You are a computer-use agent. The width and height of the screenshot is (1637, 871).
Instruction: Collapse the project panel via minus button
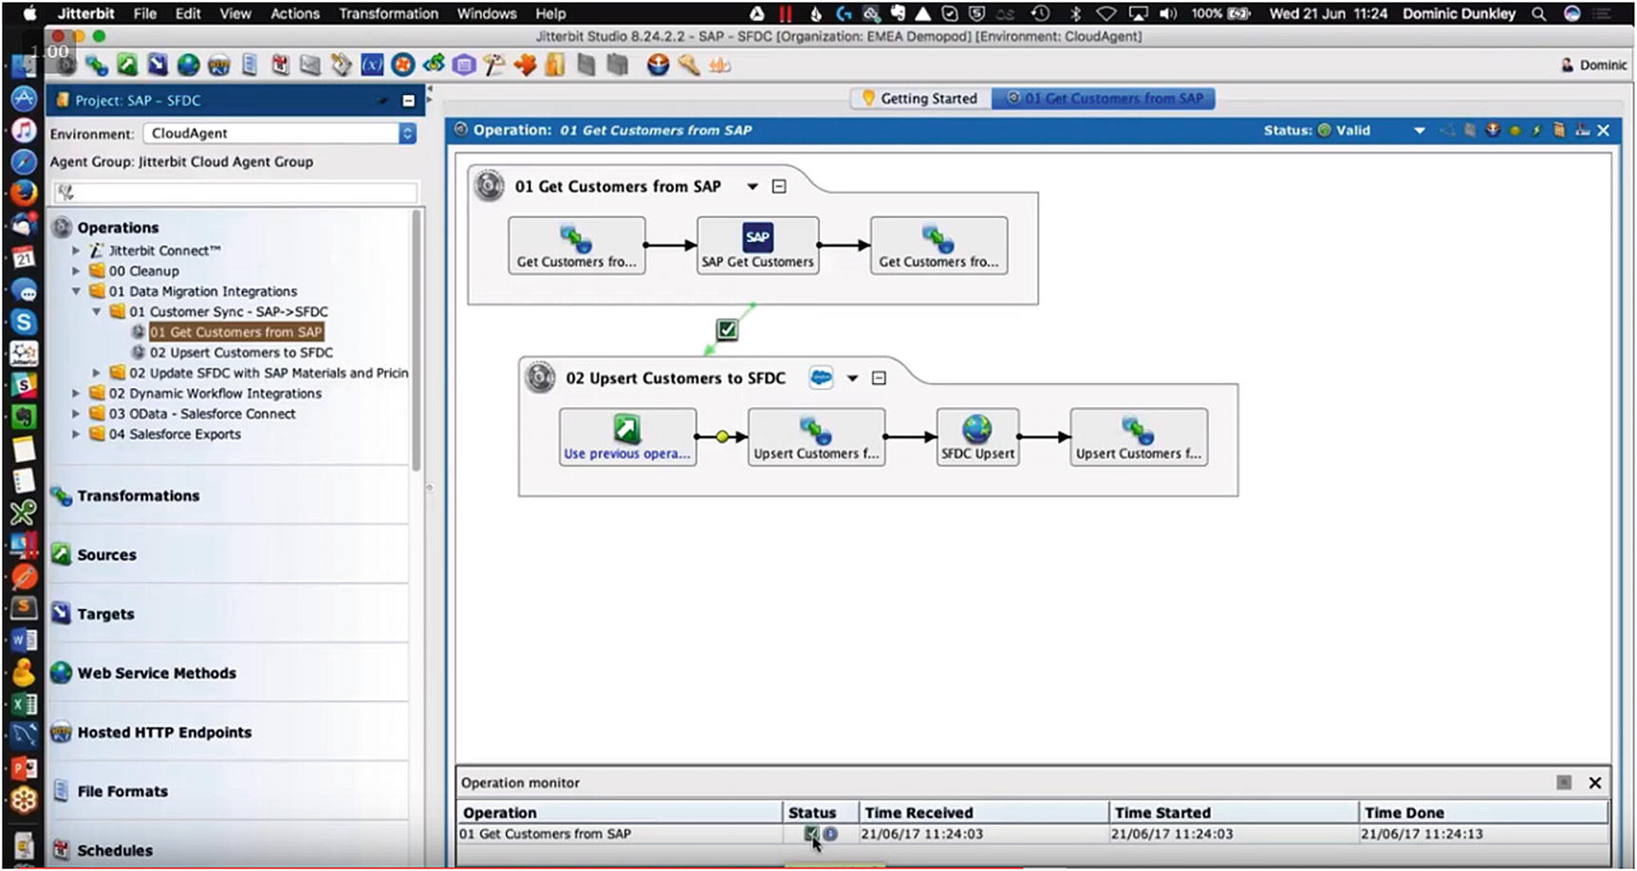coord(409,101)
